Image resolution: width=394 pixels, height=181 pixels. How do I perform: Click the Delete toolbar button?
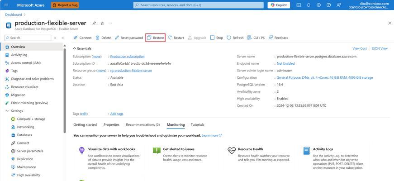[x=103, y=38]
